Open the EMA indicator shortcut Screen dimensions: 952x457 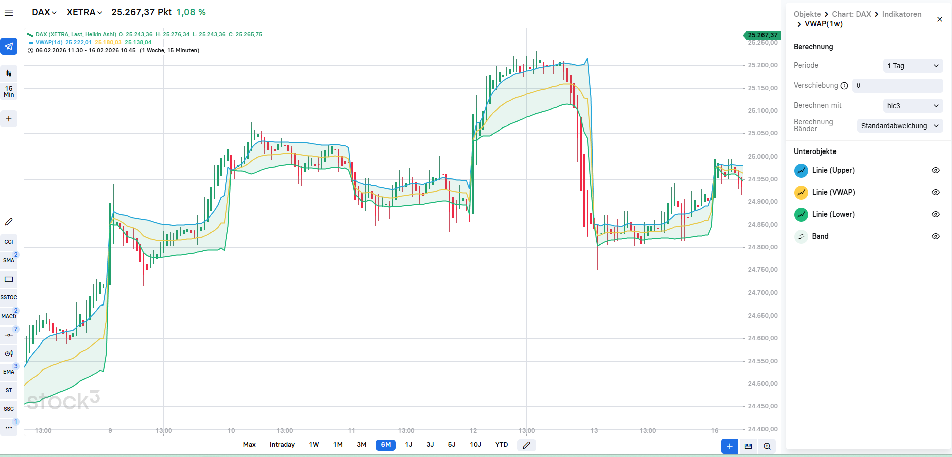pyautogui.click(x=9, y=372)
